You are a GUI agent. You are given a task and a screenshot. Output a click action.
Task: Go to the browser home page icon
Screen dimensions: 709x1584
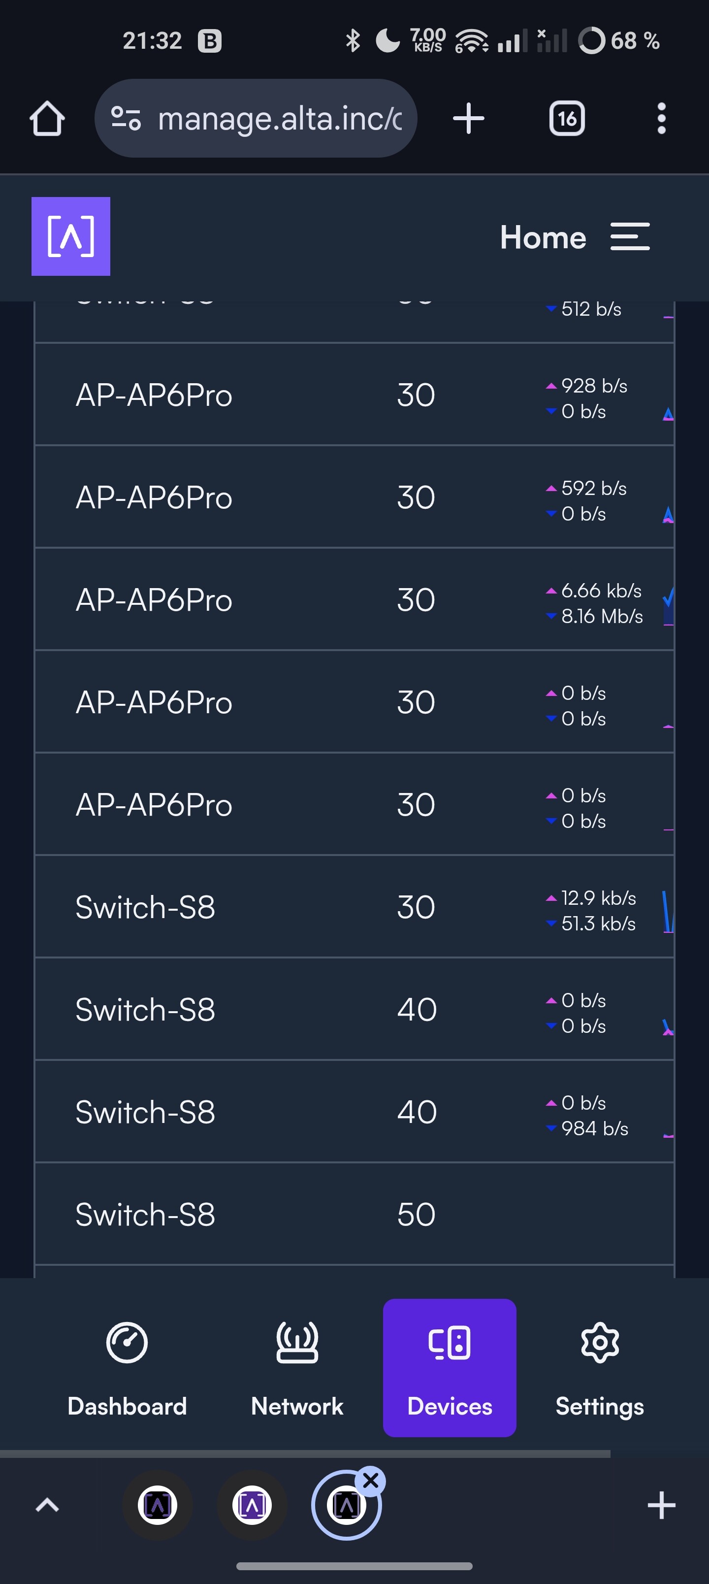(x=47, y=118)
